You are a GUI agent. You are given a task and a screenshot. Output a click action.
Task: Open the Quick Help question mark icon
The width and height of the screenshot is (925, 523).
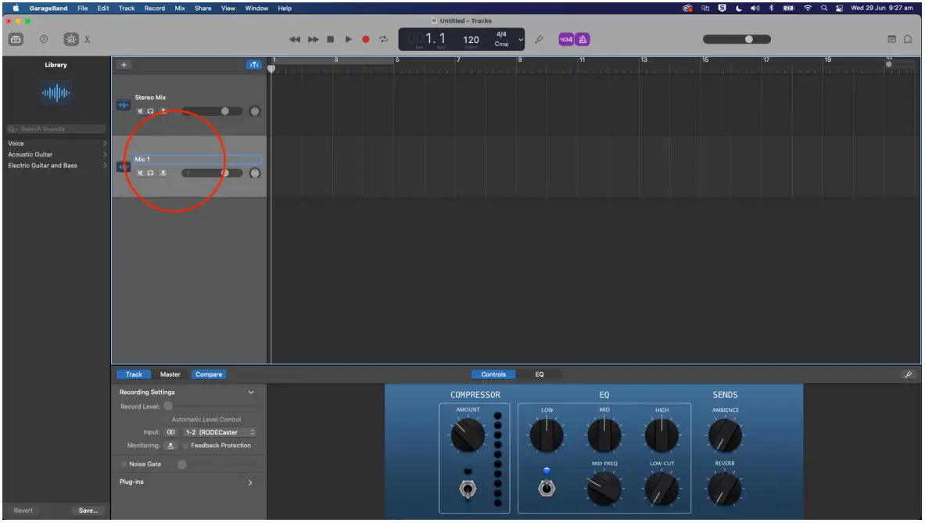44,38
